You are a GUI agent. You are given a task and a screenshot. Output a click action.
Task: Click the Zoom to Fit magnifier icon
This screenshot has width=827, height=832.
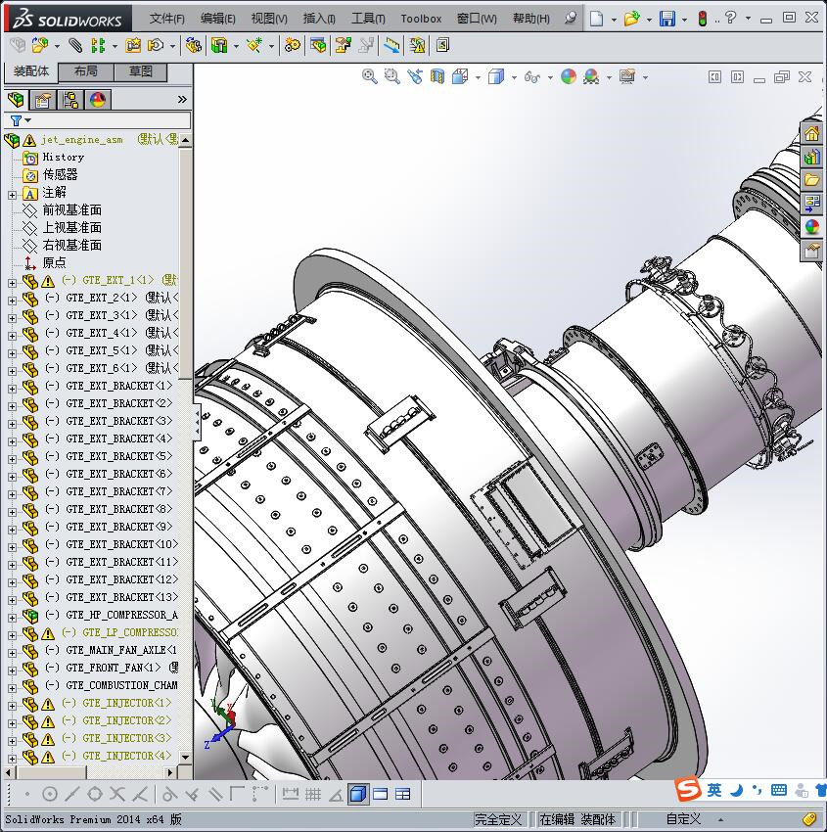[x=370, y=76]
